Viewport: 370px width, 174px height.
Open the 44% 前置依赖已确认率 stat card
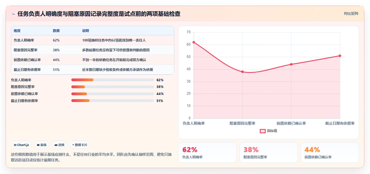[330, 152]
